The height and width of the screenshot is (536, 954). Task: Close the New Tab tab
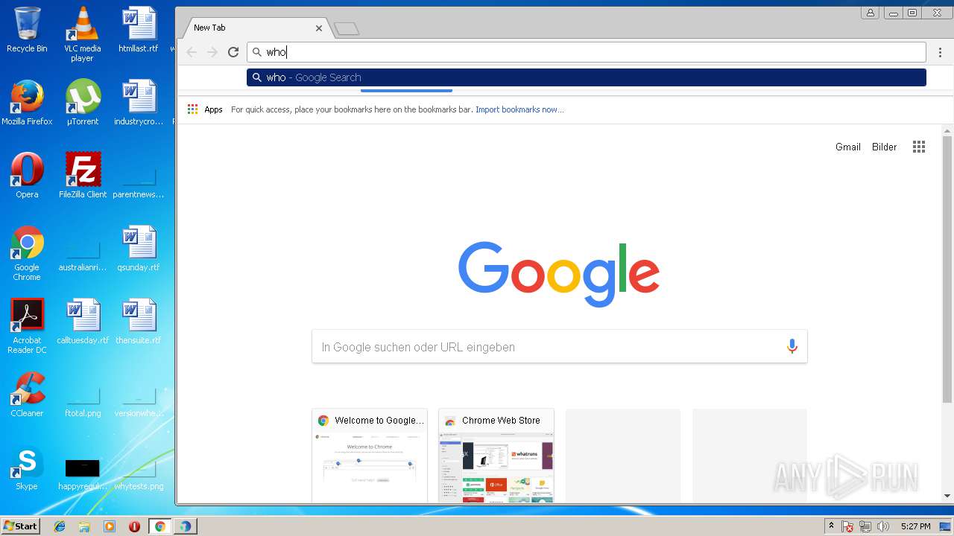319,28
